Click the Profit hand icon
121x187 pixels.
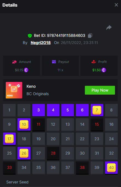click(x=94, y=62)
